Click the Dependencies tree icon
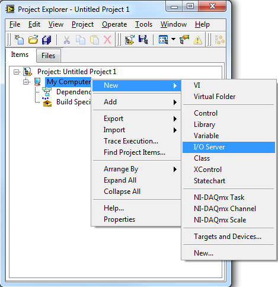Viewport: 278px width, 287px height. coord(47,92)
